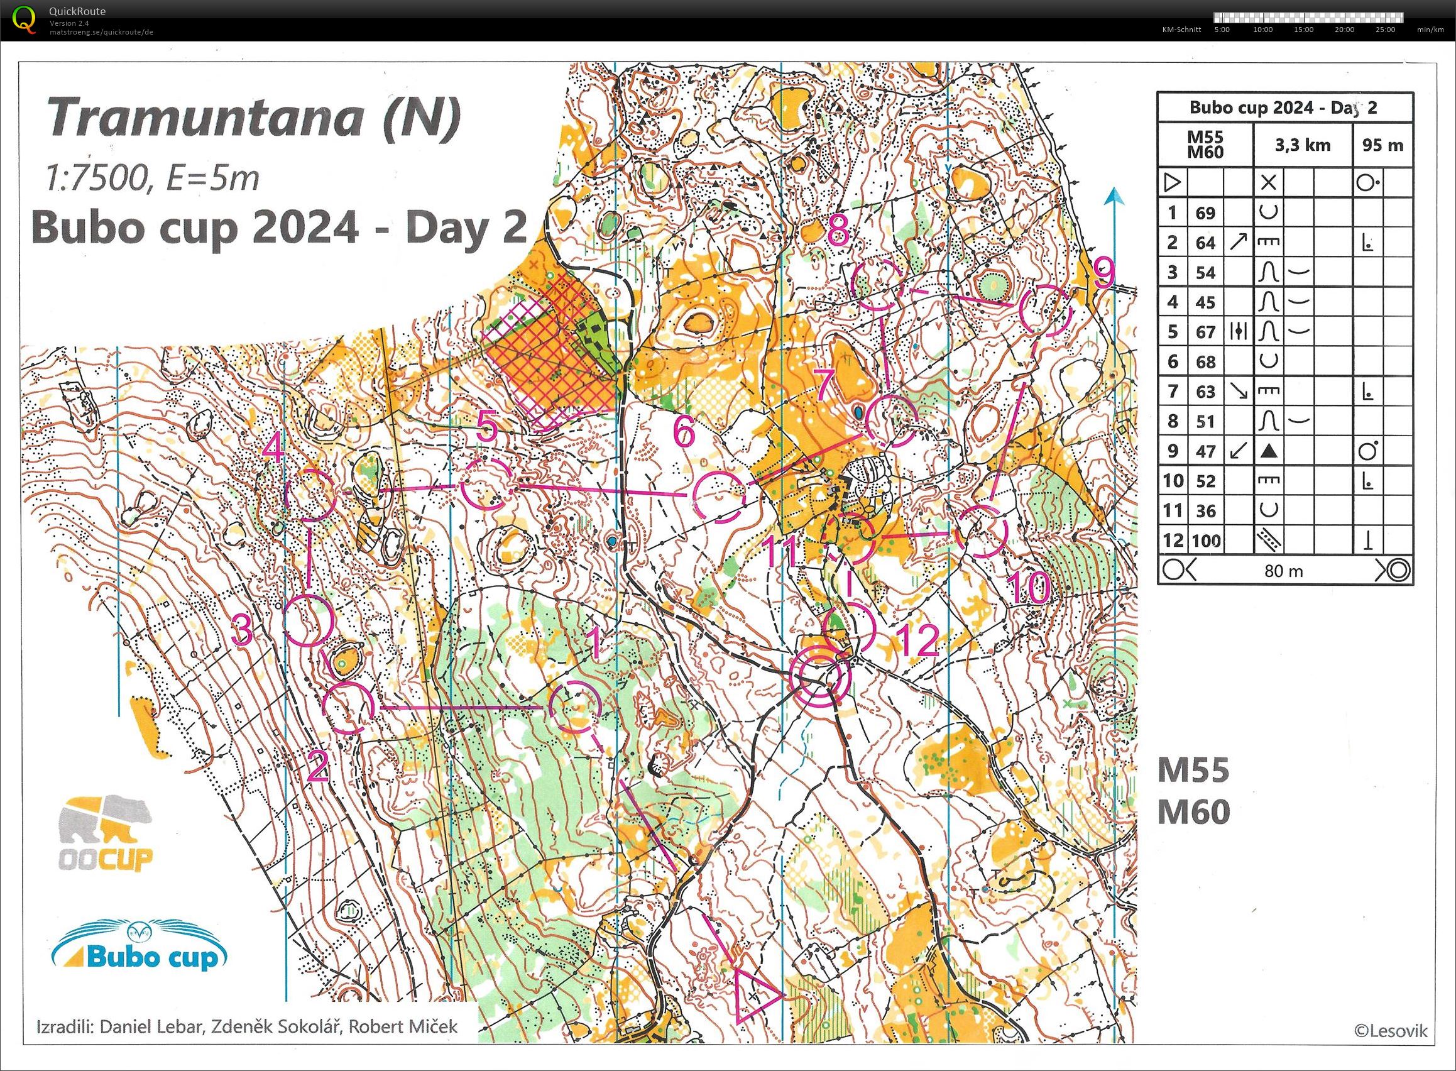1456x1071 pixels.
Task: Click control circle 12 on the map
Action: click(x=848, y=627)
